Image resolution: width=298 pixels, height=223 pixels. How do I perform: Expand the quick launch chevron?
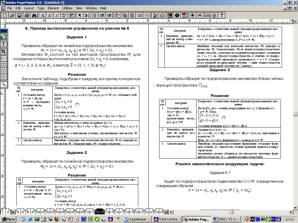pos(118,218)
